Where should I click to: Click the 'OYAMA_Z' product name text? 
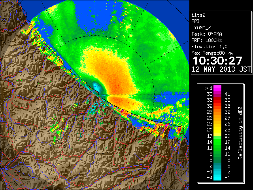tap(201, 28)
